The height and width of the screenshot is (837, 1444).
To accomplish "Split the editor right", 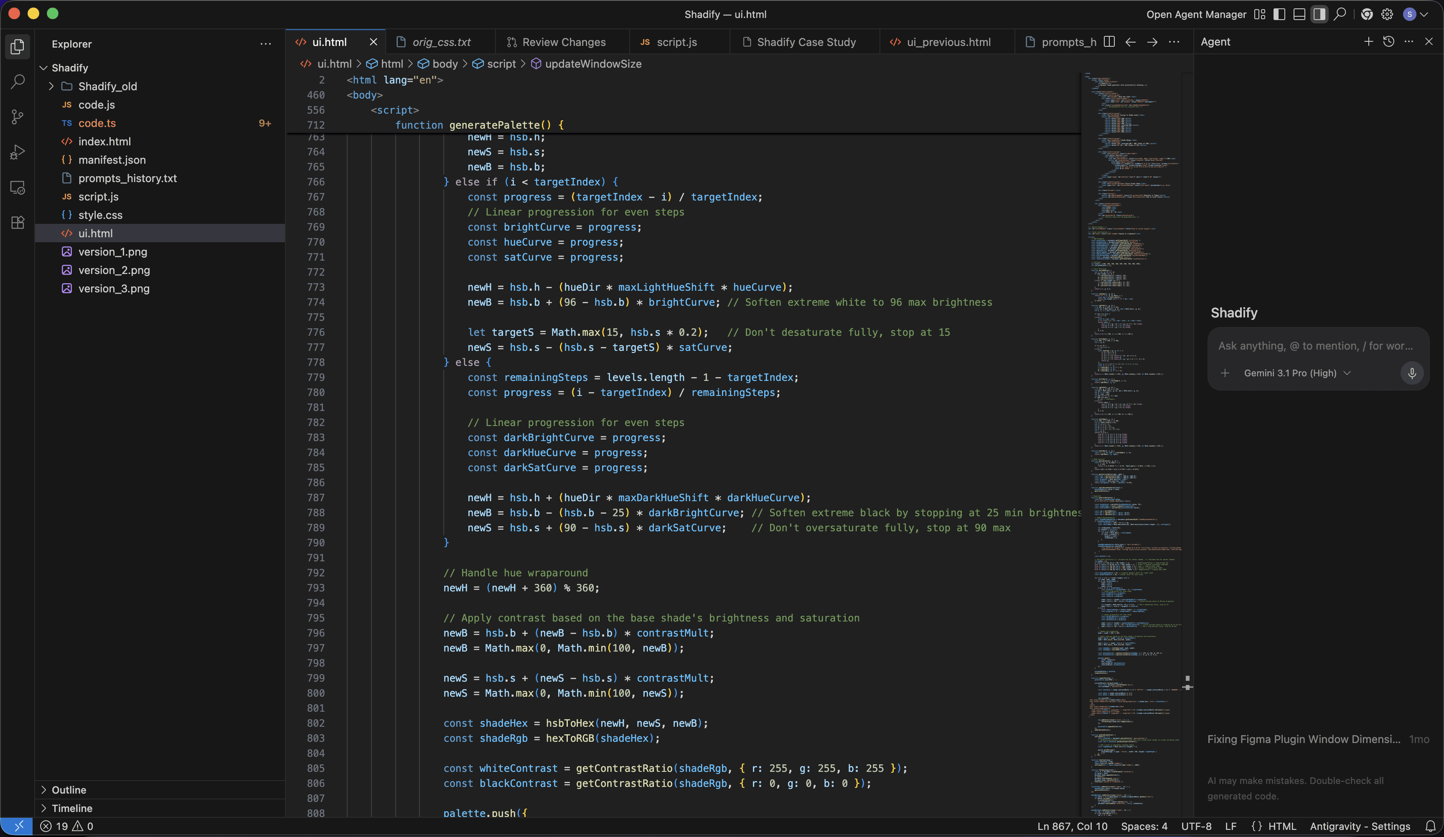I will pos(1109,42).
